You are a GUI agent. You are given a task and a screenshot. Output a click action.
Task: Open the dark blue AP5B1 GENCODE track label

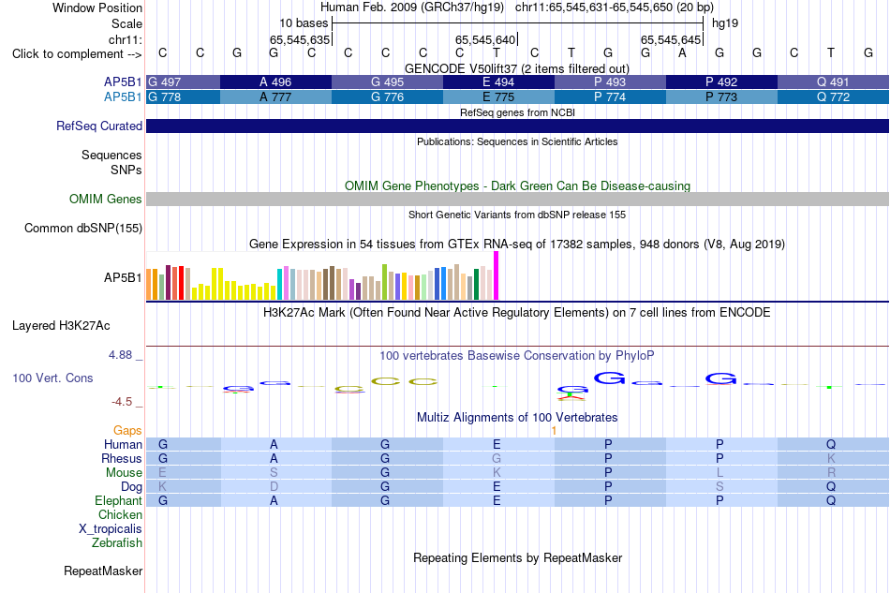123,82
